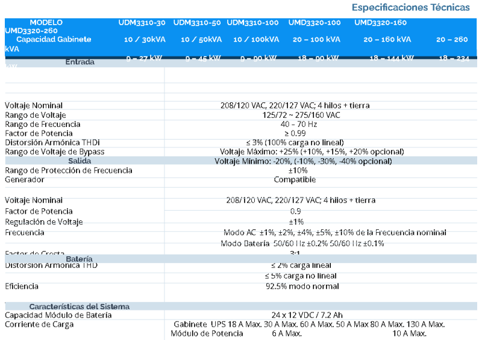Viewport: 482px width, 340px height.
Task: Click value '10 A Max.'
Action: [409, 334]
